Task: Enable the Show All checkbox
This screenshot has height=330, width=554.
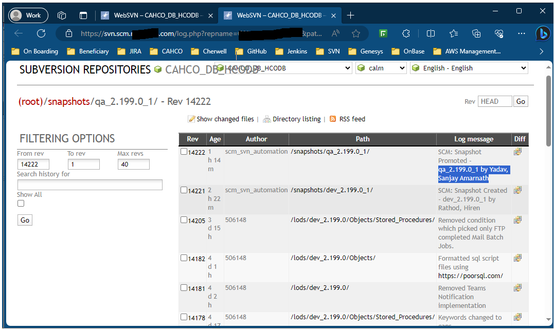Action: (x=21, y=203)
